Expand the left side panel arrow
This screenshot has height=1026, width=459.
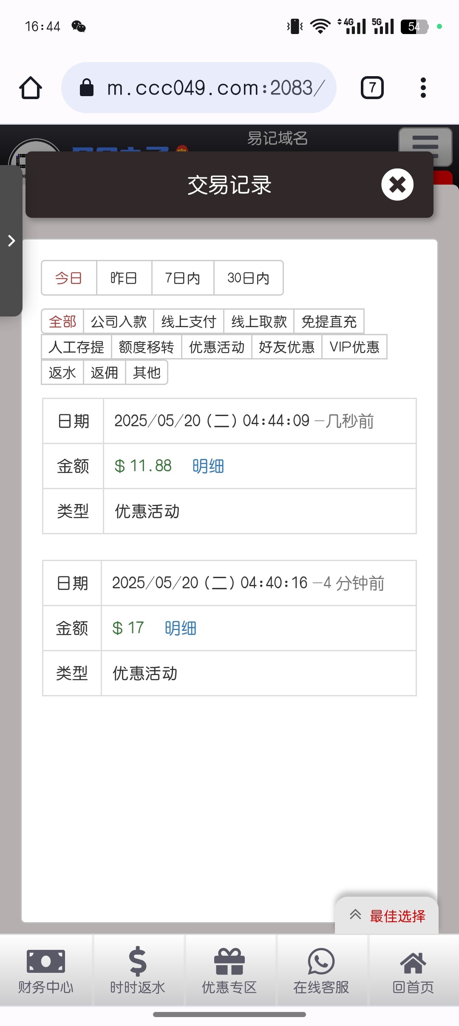click(x=11, y=241)
